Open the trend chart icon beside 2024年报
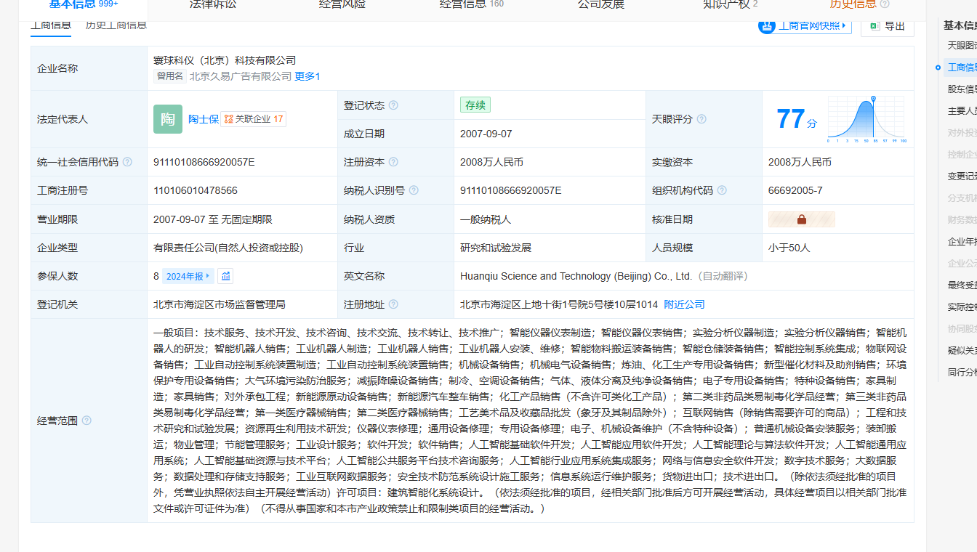Screen dimensions: 977x552 click(x=225, y=276)
